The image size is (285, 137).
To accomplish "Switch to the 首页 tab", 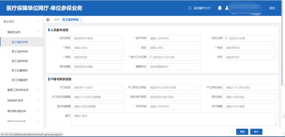I will (57, 20).
